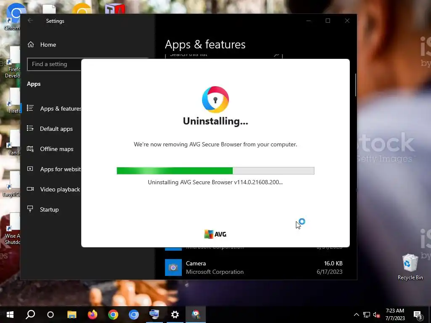Open Apps for websites section
Image resolution: width=431 pixels, height=323 pixels.
(x=54, y=169)
